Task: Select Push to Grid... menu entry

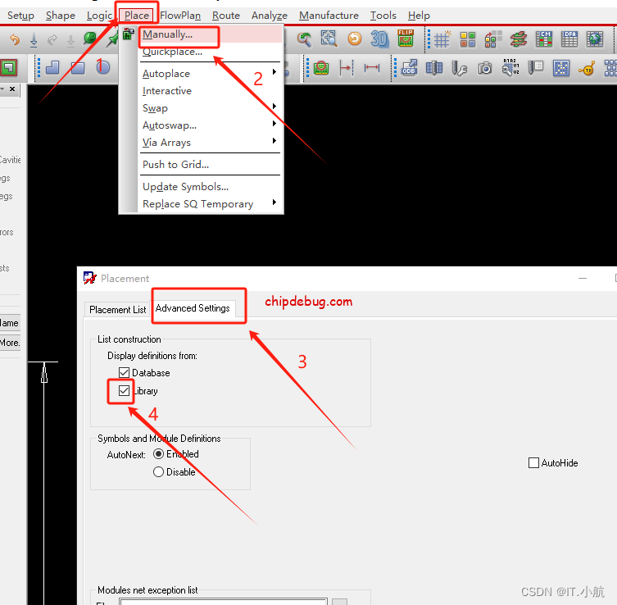Action: coord(175,165)
